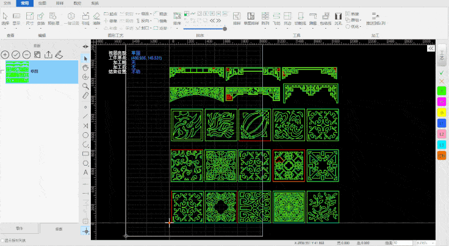
Task: Click the 包络线 envelope tool
Action: [326, 18]
